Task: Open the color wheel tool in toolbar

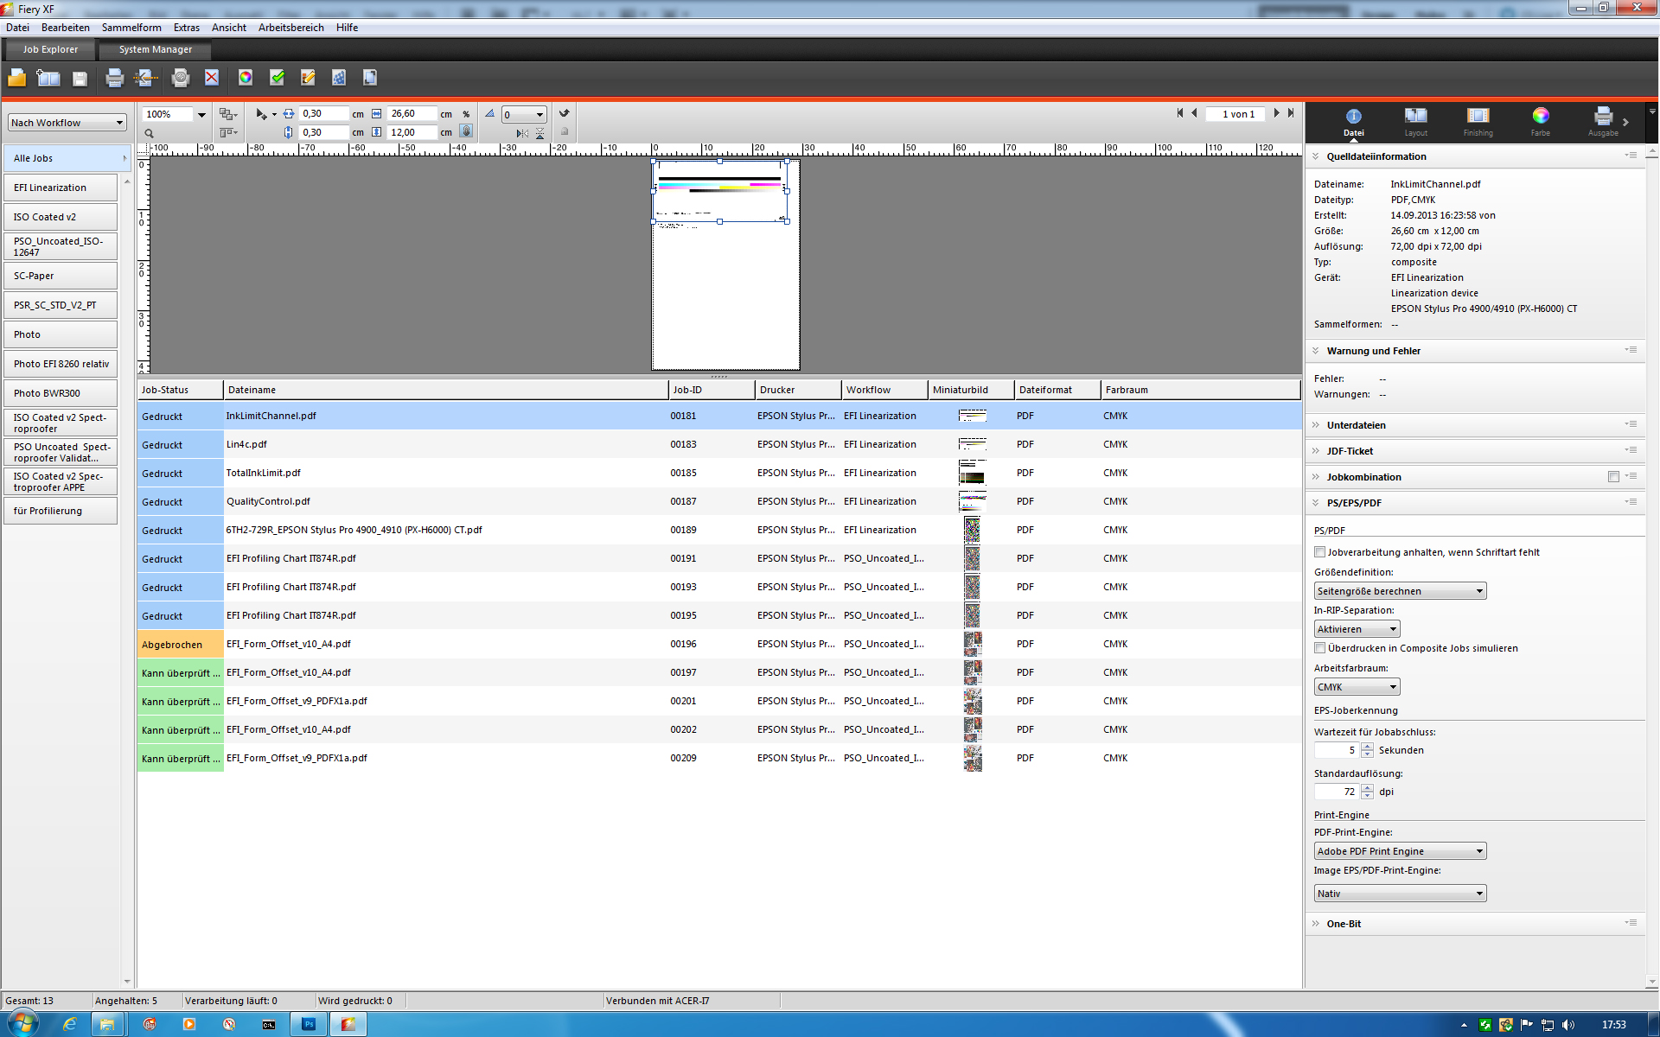Action: (x=246, y=78)
